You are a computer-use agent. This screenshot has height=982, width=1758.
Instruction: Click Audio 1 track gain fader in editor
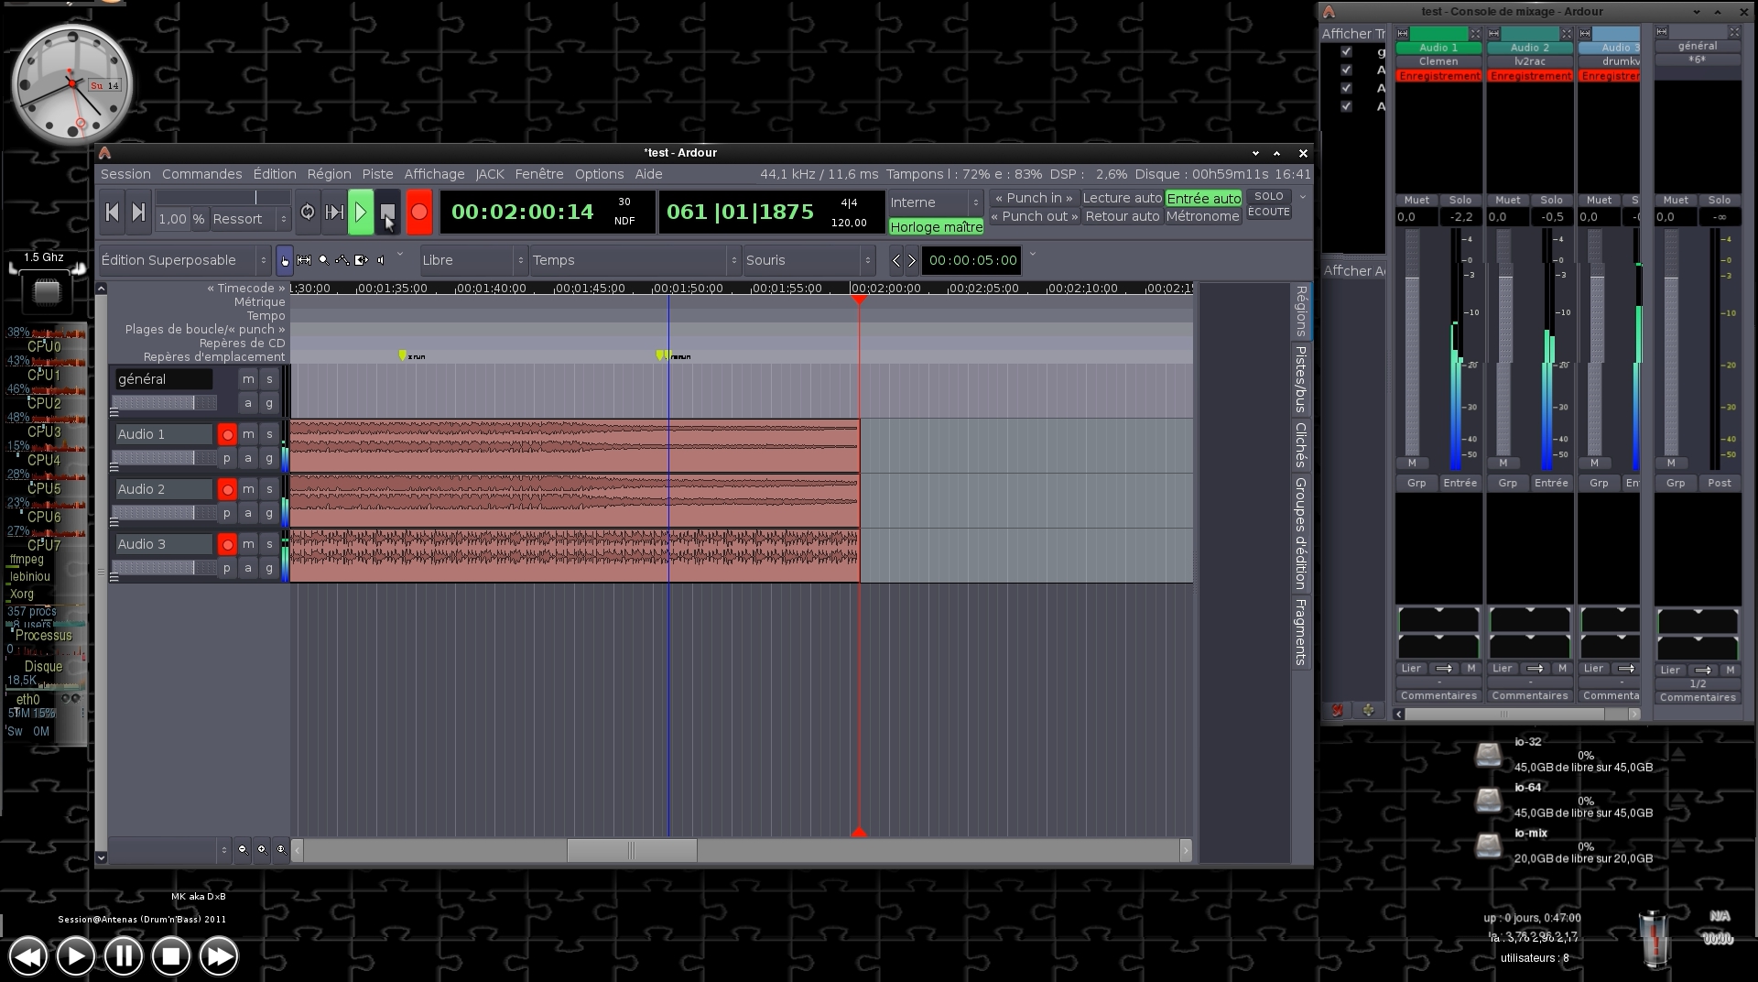164,457
